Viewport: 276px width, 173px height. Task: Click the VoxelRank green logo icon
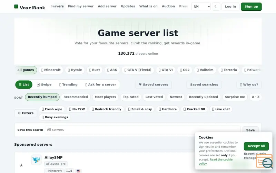pyautogui.click(x=16, y=7)
